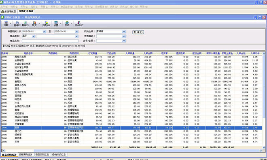Select the 无子红玉瓜 row
Image resolution: width=267 pixels, height=160 pixels.
click(131, 92)
